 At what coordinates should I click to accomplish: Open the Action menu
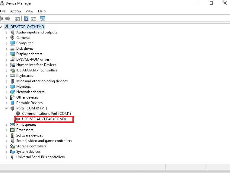coord(15,11)
